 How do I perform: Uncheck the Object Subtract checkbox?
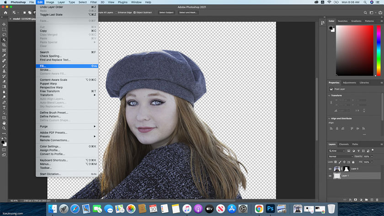[x=134, y=12]
